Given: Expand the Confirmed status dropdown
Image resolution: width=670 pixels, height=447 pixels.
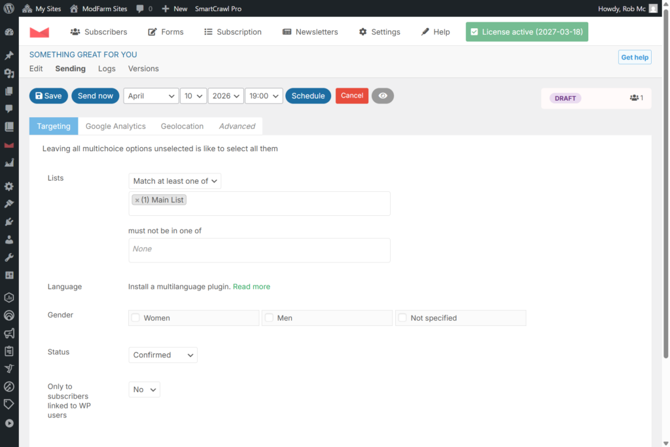Looking at the screenshot, I should coord(163,355).
